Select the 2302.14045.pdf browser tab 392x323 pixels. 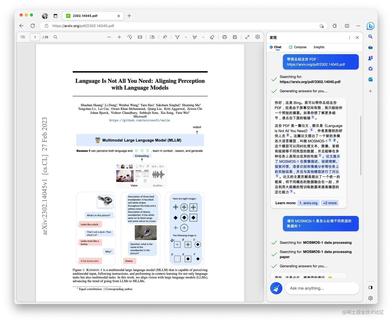[93, 16]
